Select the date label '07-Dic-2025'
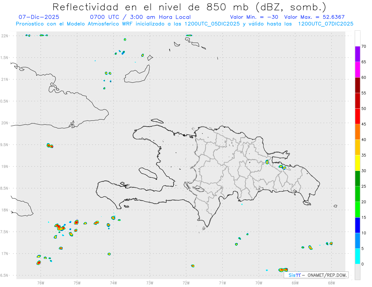The image size is (372, 287). [x=39, y=17]
